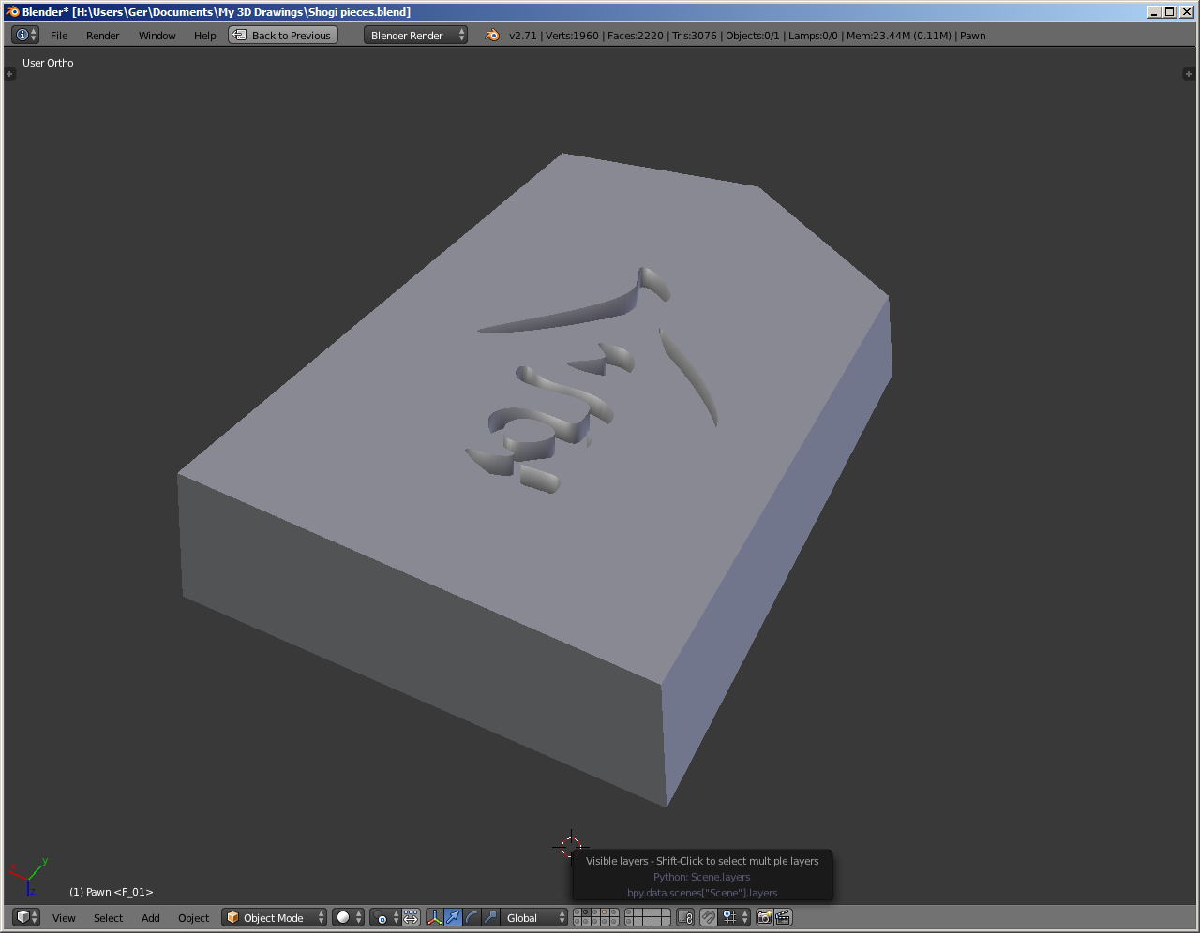Toggle lock camera and layers to scene
Image resolution: width=1200 pixels, height=933 pixels.
(x=685, y=917)
